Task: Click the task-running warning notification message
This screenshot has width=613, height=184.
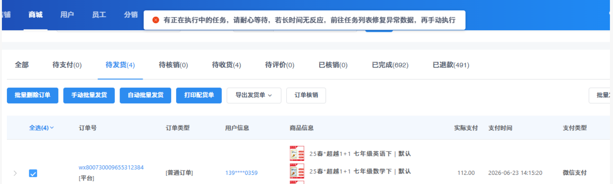Action: point(310,20)
